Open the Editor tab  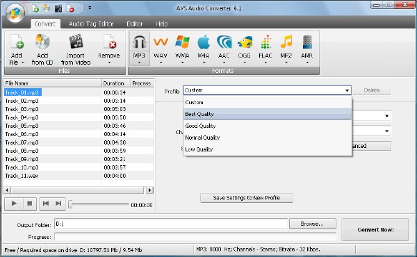point(135,24)
